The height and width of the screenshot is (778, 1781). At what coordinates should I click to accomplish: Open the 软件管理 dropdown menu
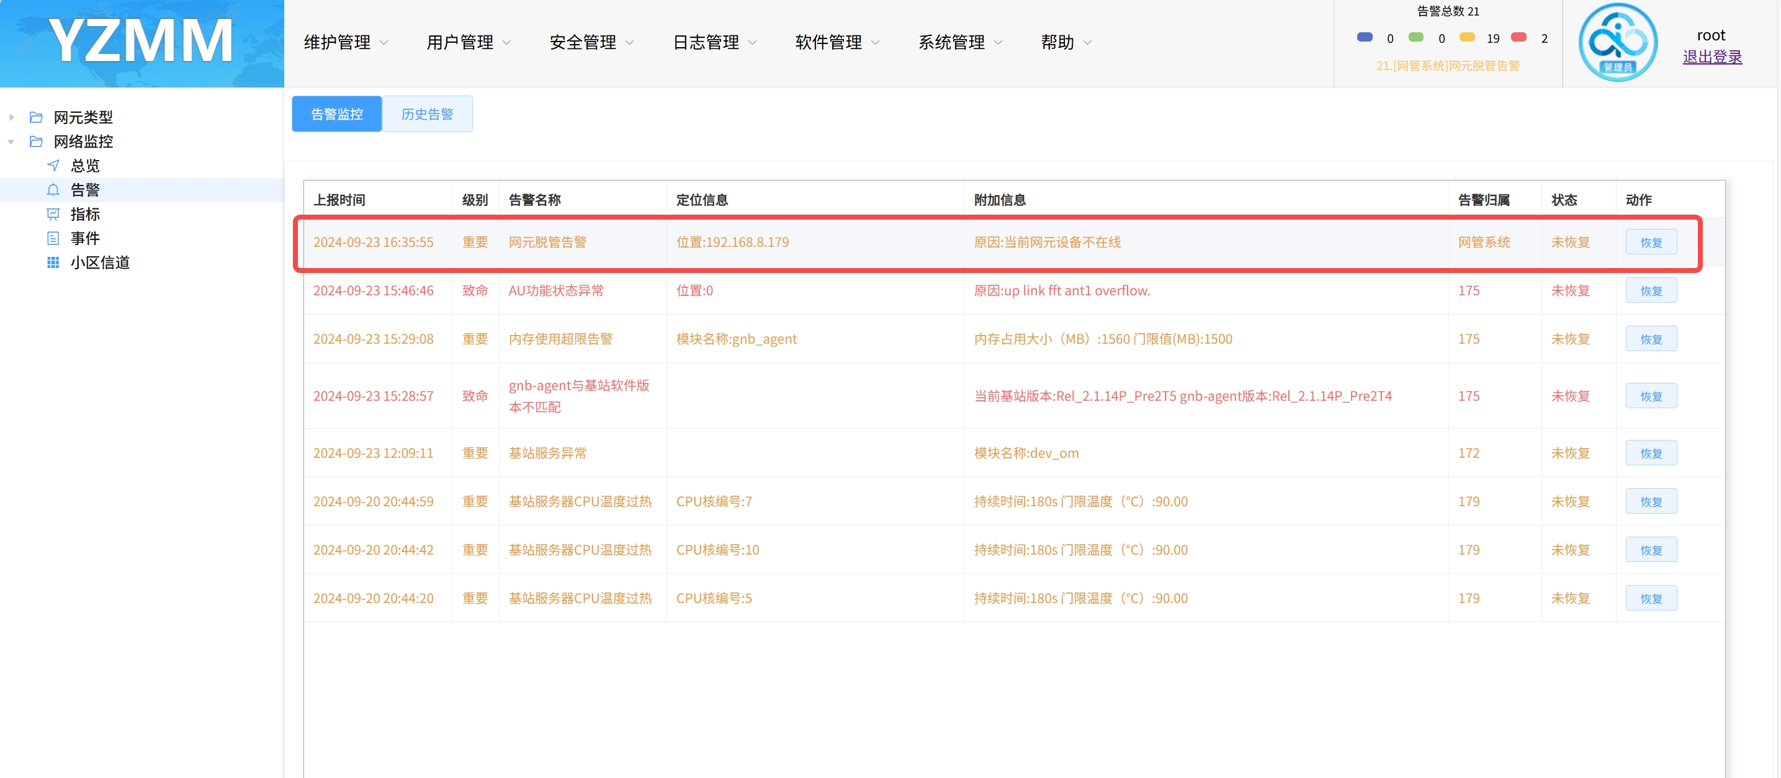click(838, 42)
